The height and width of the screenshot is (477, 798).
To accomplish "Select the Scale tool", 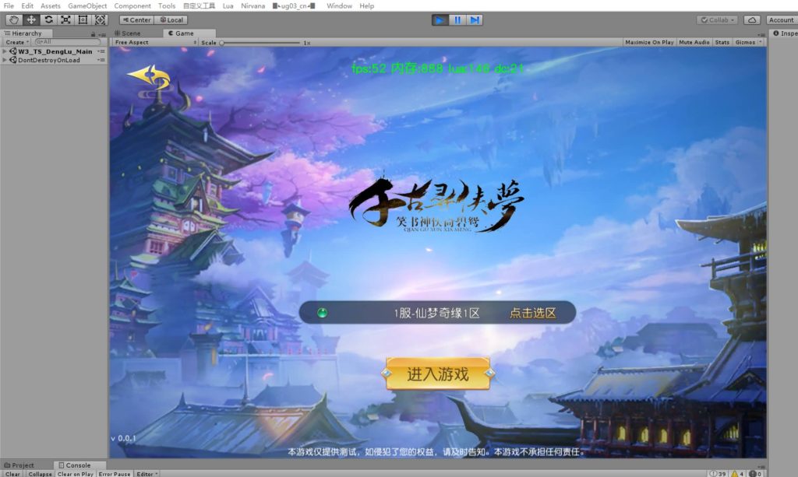I will 64,19.
